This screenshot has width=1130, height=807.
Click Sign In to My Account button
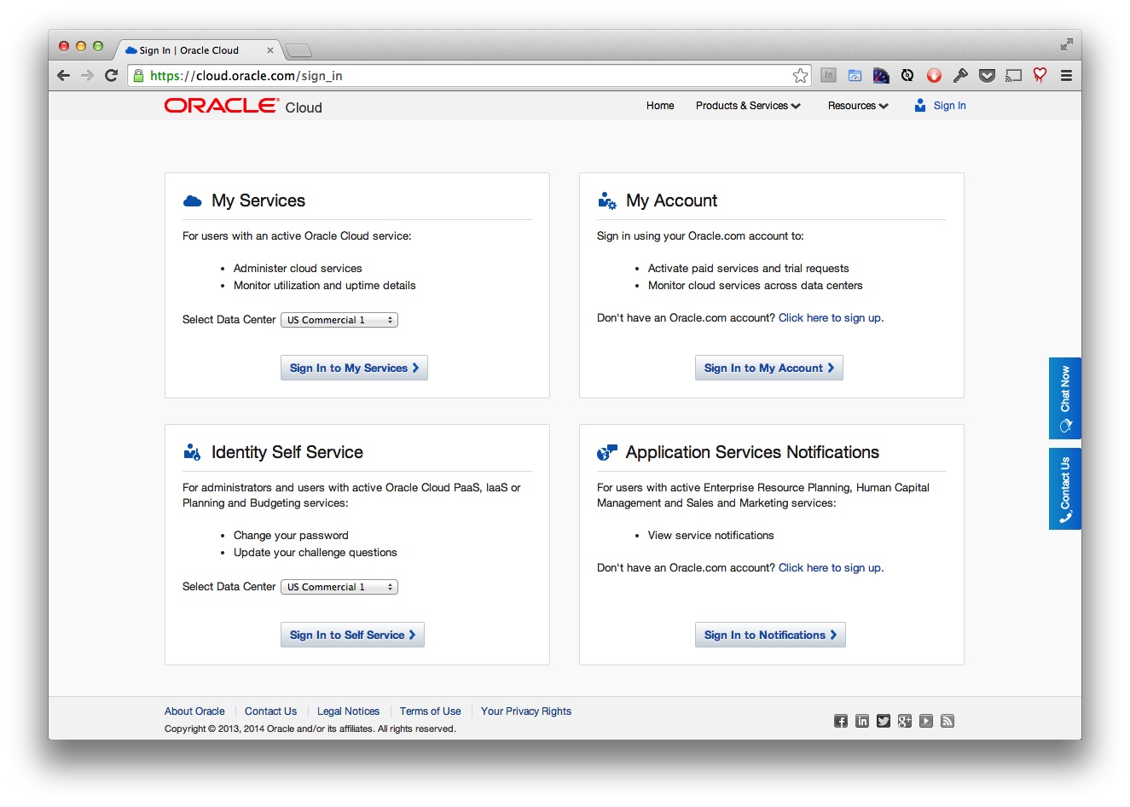[769, 368]
